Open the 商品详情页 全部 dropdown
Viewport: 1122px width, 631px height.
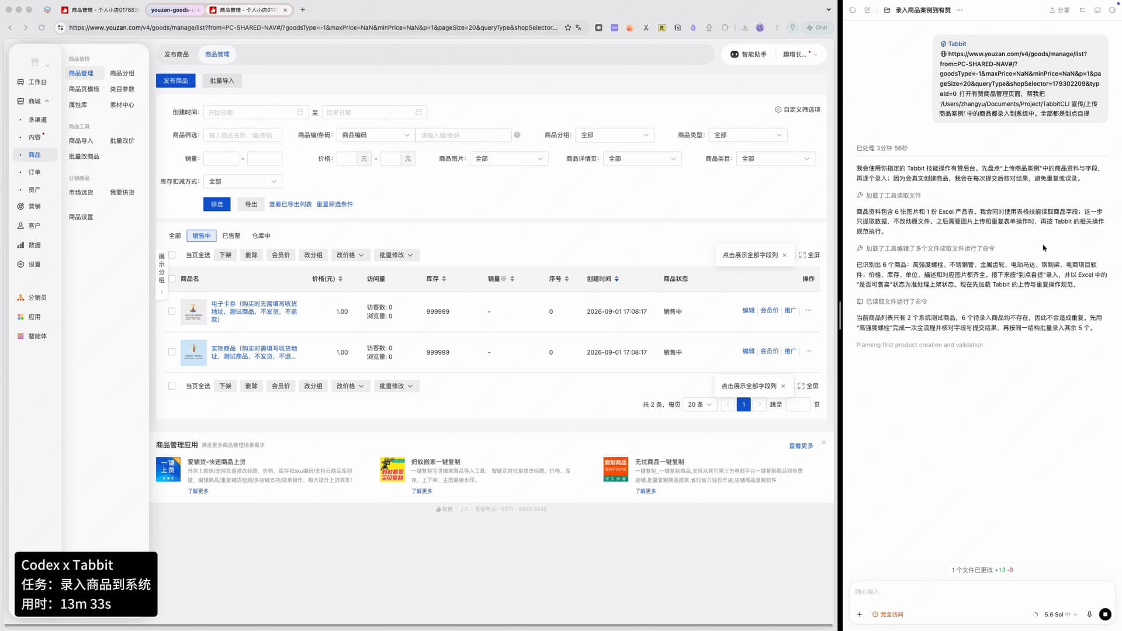(642, 158)
